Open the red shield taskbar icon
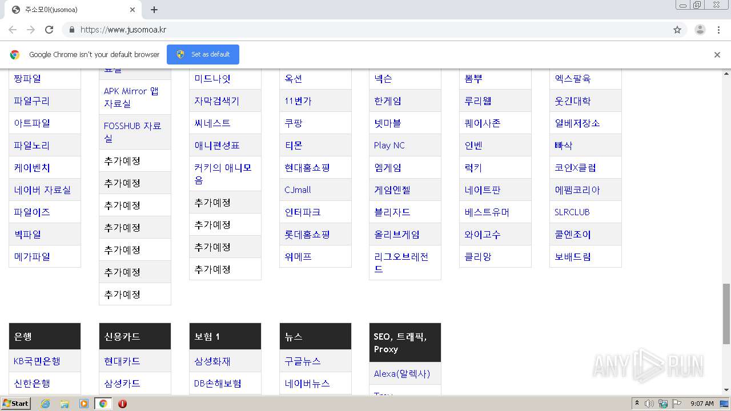Image resolution: width=731 pixels, height=411 pixels. coord(122,404)
